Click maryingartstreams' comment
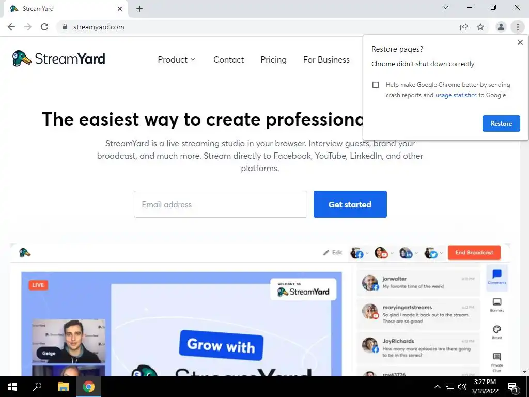Image resolution: width=529 pixels, height=397 pixels. pos(418,314)
